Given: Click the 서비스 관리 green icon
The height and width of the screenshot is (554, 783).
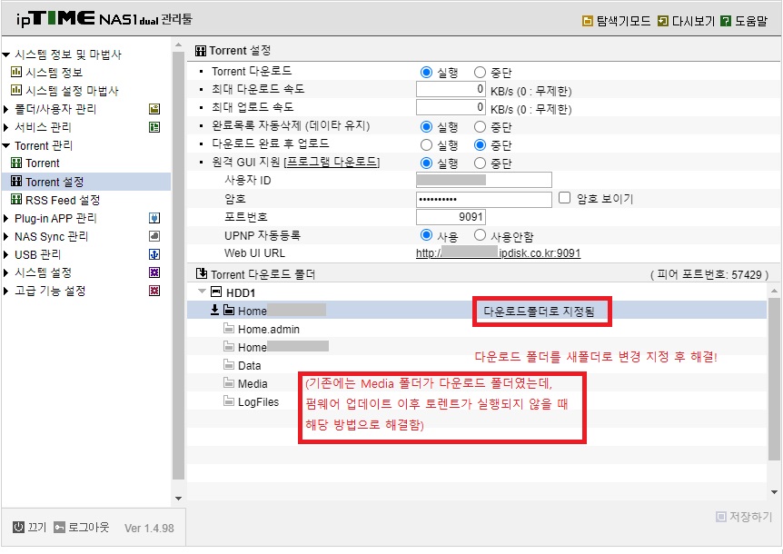Looking at the screenshot, I should pos(154,127).
